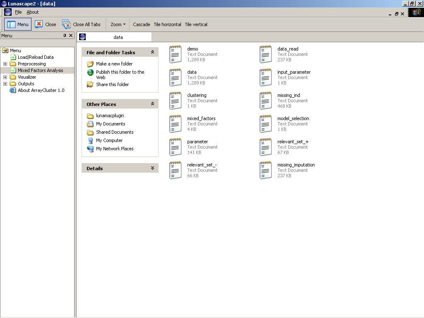Image resolution: width=424 pixels, height=318 pixels.
Task: Select the mixed_factors file icon
Action: 175,124
